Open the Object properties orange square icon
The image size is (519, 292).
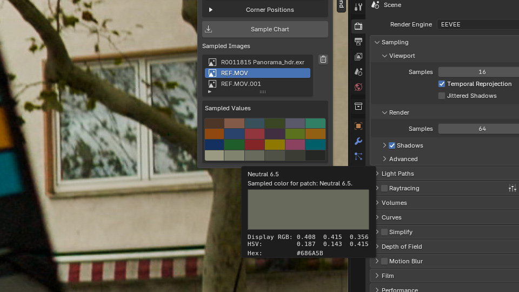coord(358,126)
